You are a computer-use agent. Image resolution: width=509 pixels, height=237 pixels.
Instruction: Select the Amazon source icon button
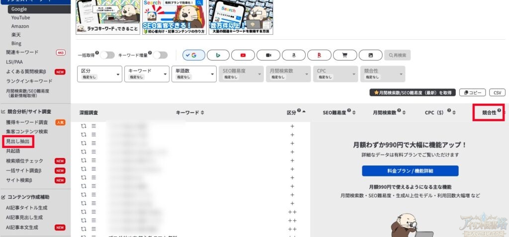click(294, 55)
